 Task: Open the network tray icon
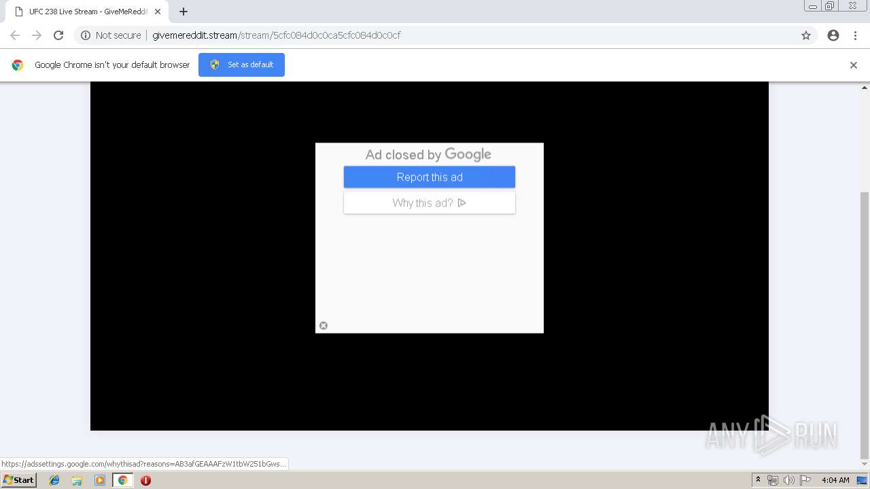tap(773, 480)
